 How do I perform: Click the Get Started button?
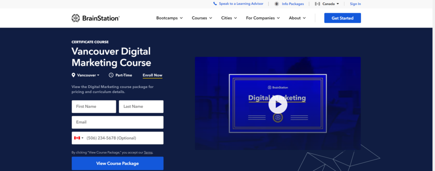[343, 18]
